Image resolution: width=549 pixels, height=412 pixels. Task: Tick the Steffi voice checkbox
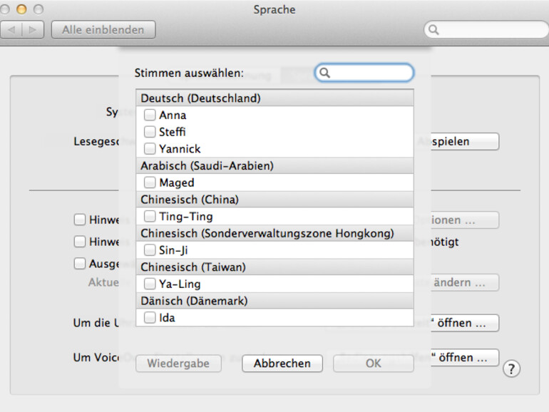tap(150, 132)
